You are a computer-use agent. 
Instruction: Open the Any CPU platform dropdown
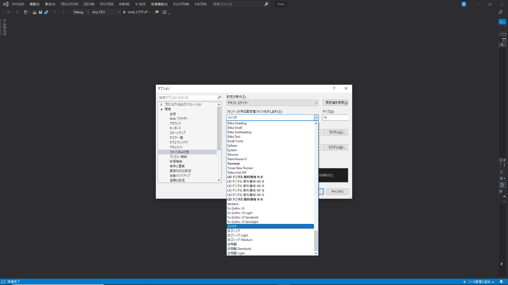pos(106,12)
